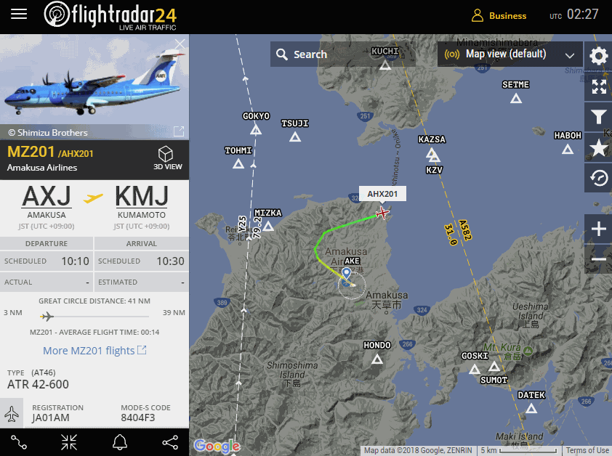The image size is (612, 456).
Task: Open the flight filter funnel icon
Action: pos(598,117)
